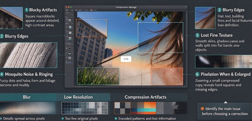The image size is (252, 121).
Task: Click the grainy noise sample in Compression Artifacts
Action: 171,108
